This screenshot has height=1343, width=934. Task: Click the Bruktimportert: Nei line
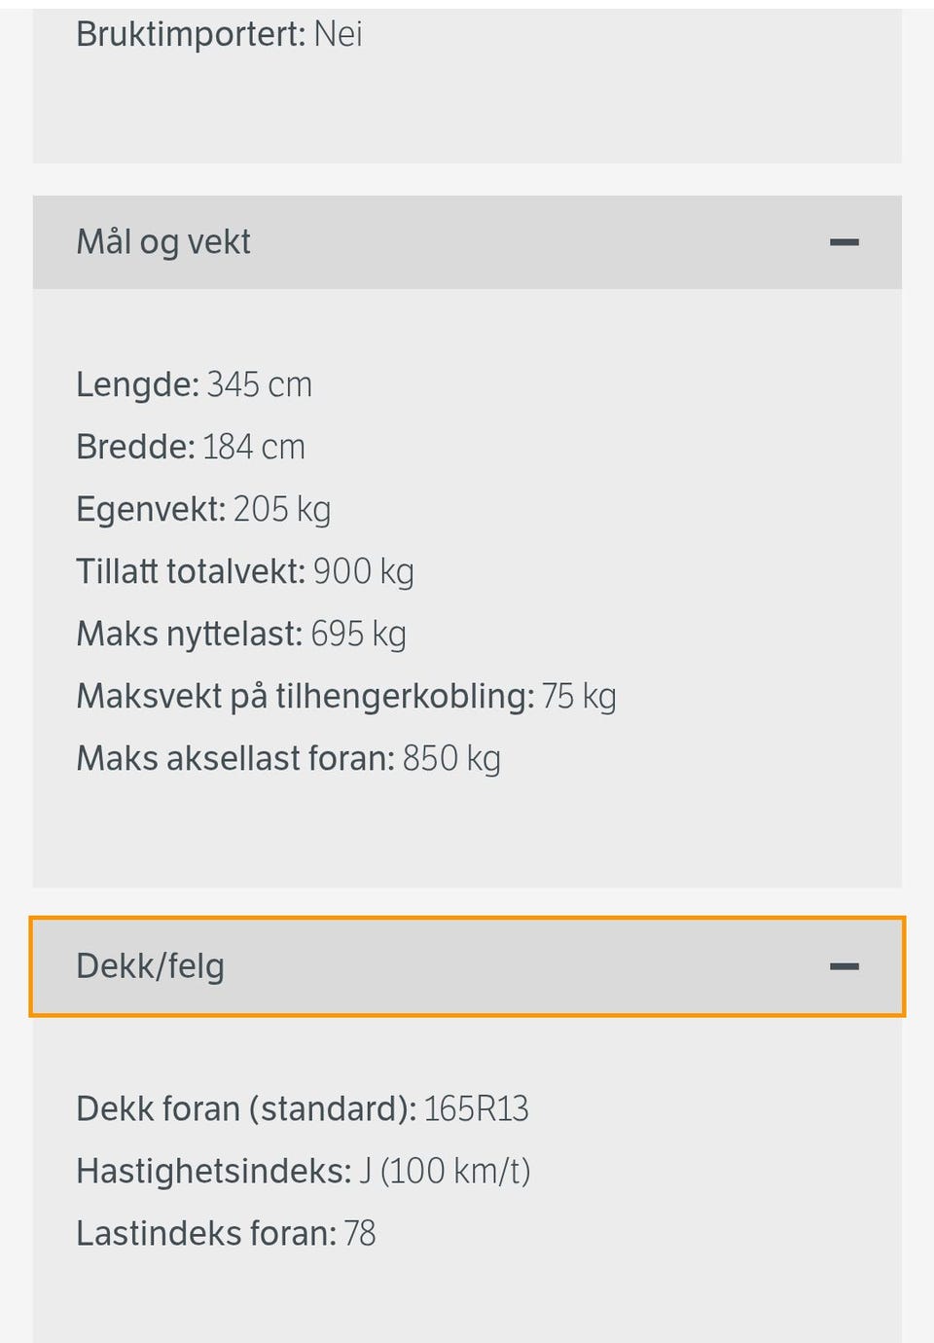click(x=219, y=34)
